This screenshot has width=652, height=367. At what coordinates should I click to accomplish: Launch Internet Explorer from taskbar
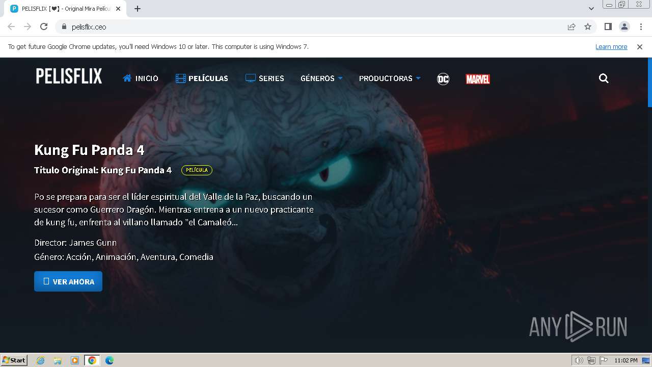[41, 360]
